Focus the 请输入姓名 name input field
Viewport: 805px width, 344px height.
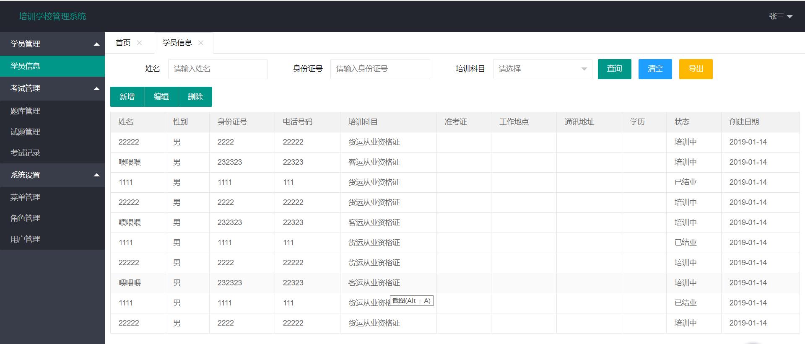(218, 69)
